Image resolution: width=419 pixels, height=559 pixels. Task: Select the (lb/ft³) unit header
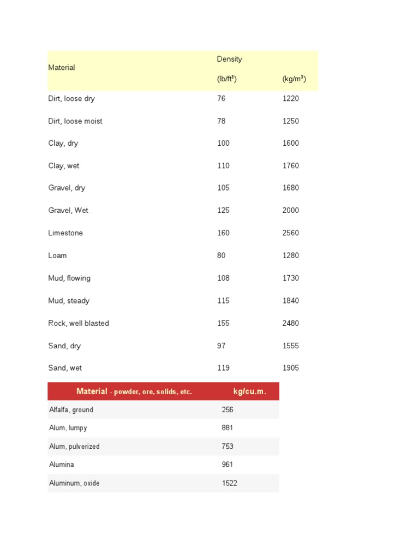point(227,79)
